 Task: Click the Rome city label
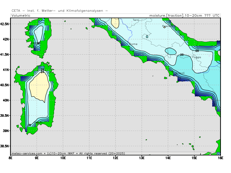(x=133, y=44)
